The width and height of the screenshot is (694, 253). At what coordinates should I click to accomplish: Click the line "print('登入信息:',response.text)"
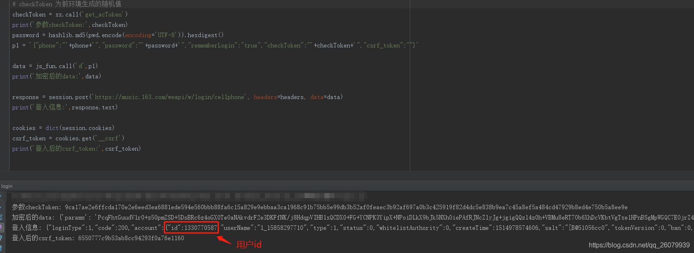[65, 107]
